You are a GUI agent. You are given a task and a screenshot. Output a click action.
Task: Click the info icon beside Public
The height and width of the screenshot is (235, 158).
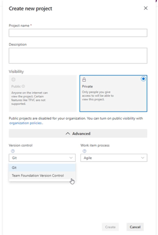[23, 86]
